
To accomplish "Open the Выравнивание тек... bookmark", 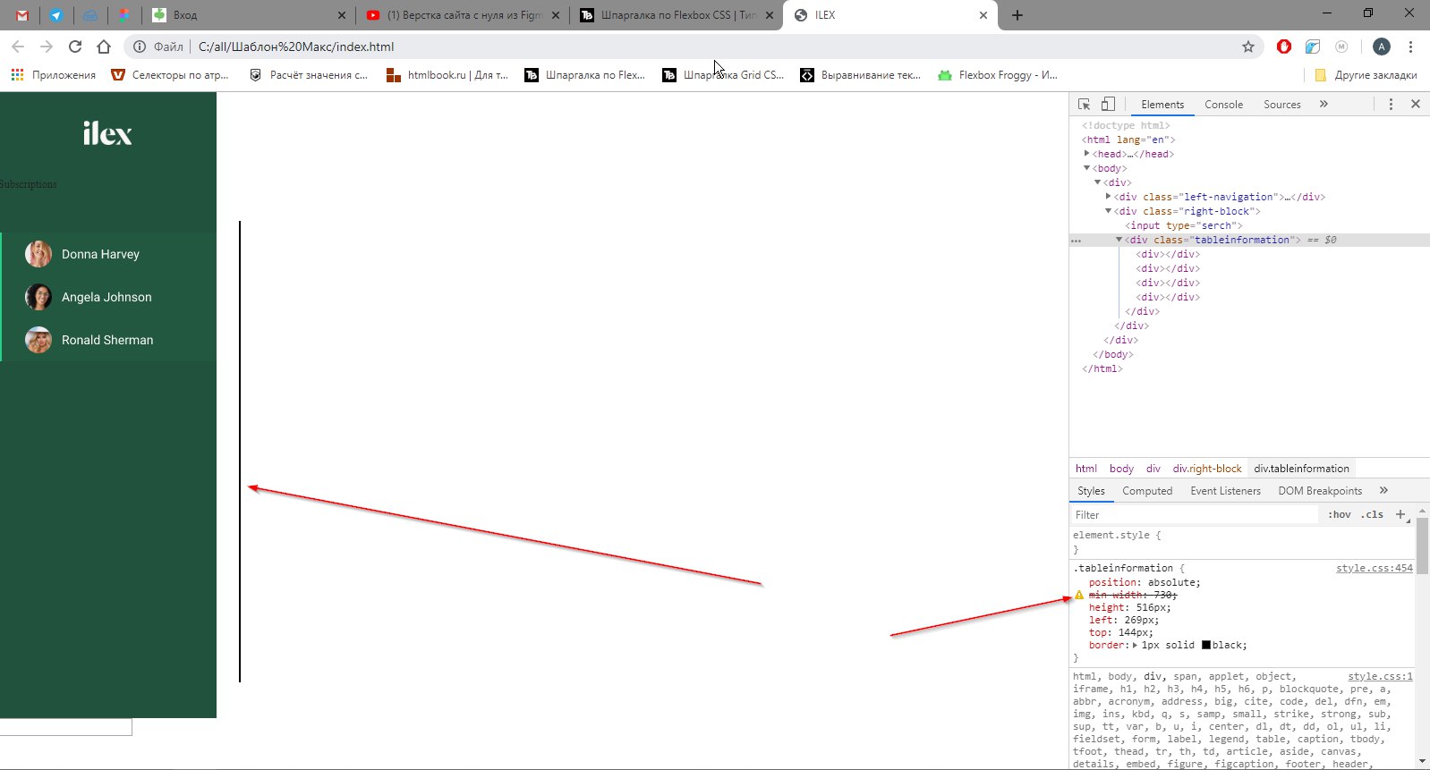I will (861, 75).
